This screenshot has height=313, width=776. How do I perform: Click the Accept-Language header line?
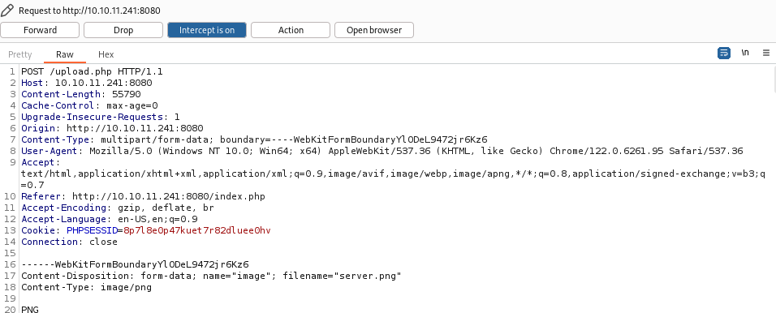[110, 220]
